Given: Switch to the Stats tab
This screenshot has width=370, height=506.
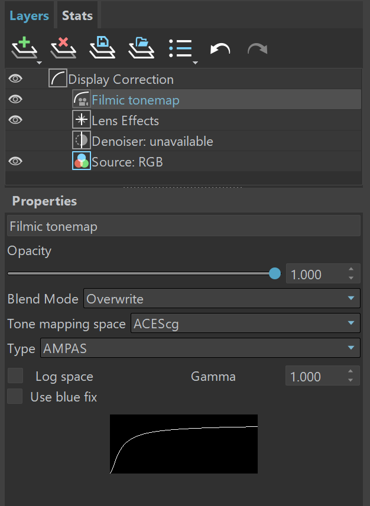Looking at the screenshot, I should pyautogui.click(x=77, y=15).
